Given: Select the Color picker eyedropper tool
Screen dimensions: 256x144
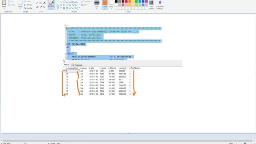Looking at the screenshot, I should (41, 7).
